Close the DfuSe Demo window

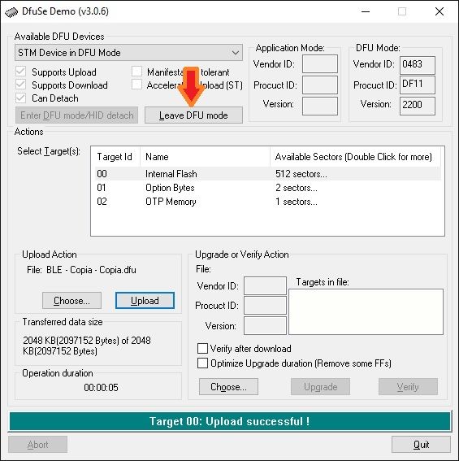click(x=440, y=11)
